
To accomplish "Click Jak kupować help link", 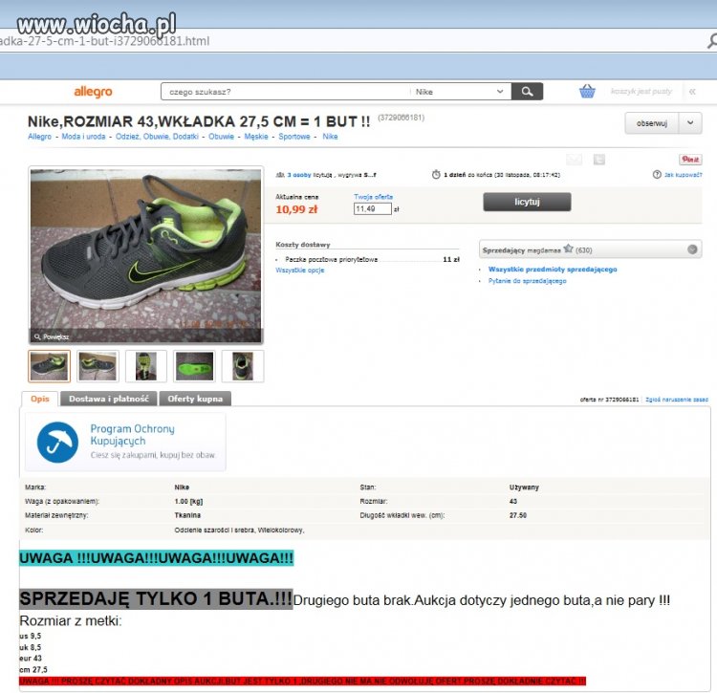I will (x=683, y=175).
